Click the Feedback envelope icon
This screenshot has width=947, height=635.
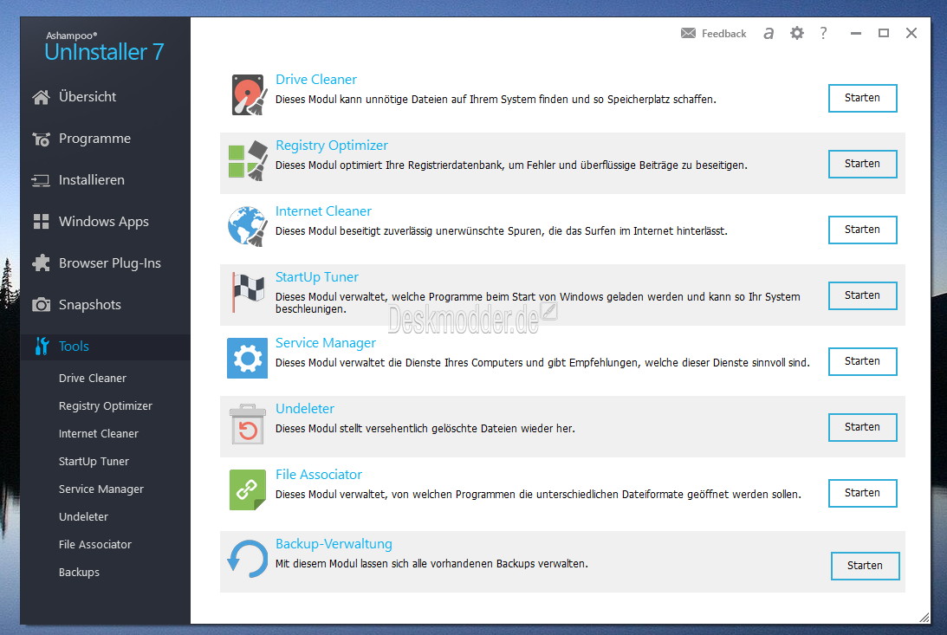[688, 33]
